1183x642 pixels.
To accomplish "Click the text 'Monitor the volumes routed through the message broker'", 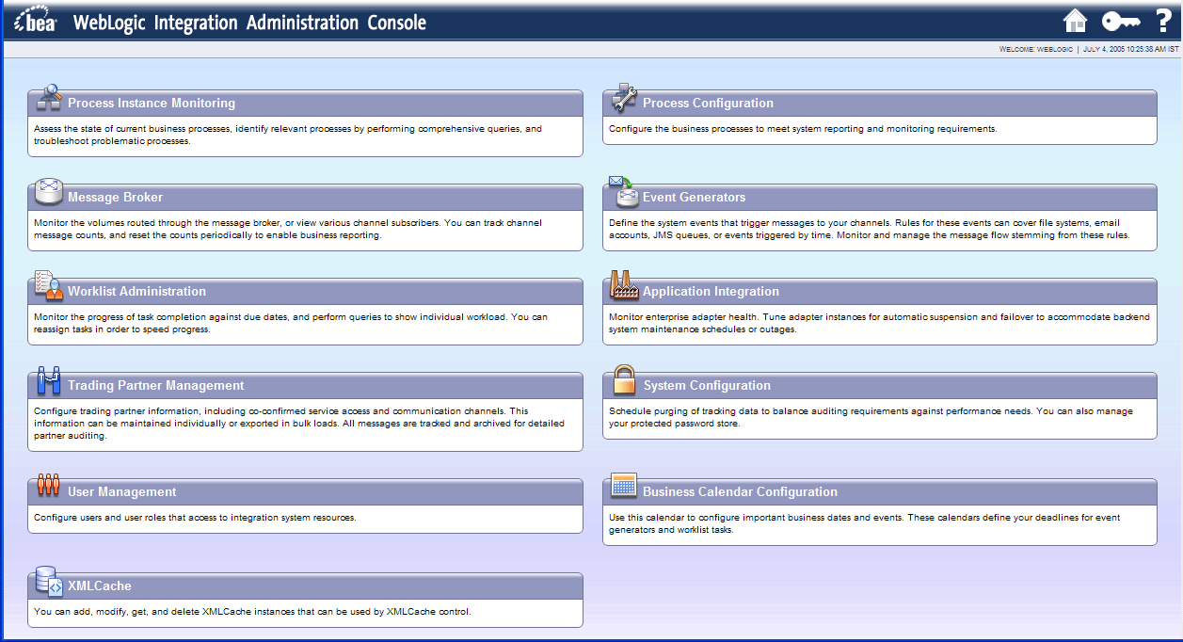I will 156,223.
